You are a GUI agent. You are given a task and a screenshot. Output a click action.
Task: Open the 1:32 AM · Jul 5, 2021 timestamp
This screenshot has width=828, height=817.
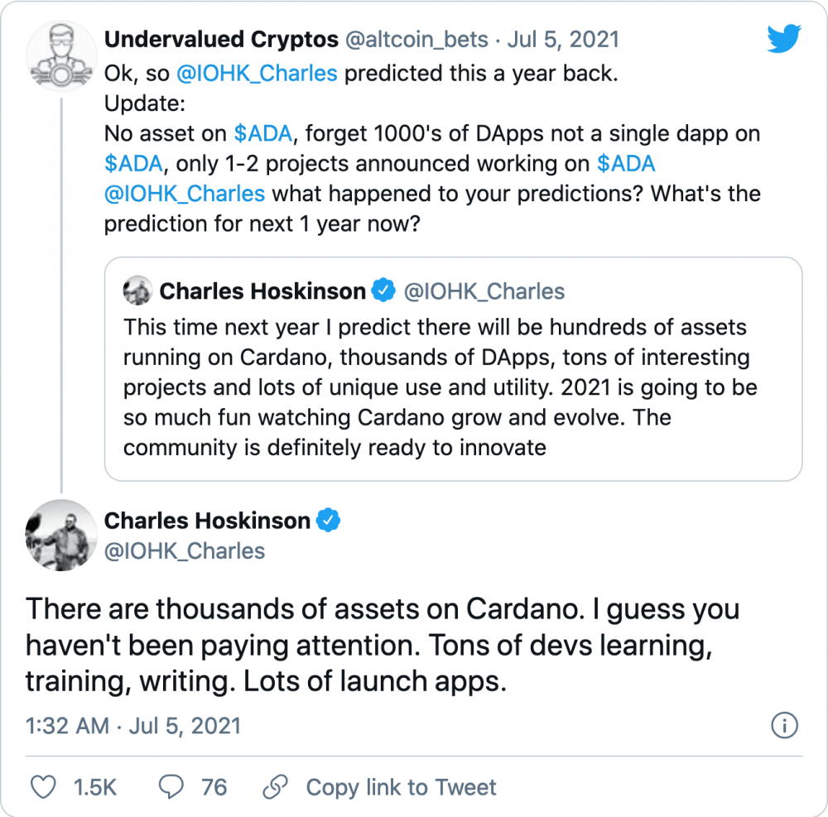(x=133, y=726)
